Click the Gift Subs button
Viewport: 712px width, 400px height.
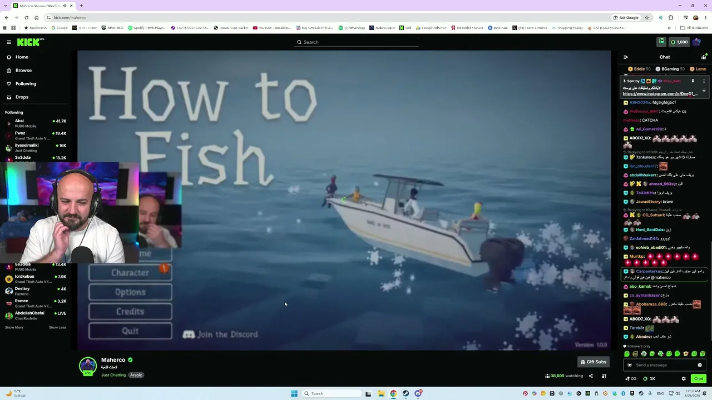click(x=594, y=362)
